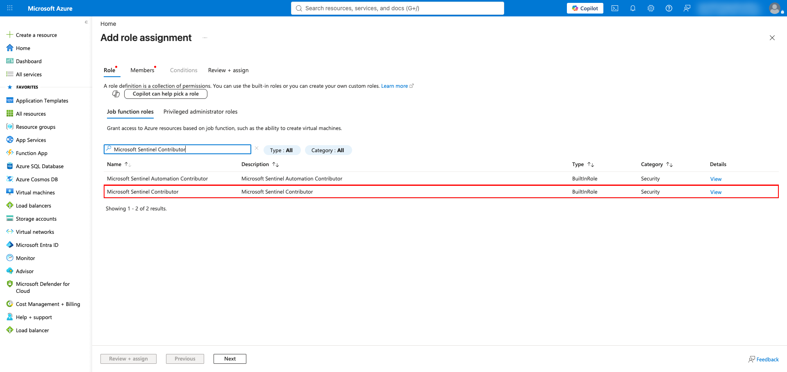Switch to the Conditions tab
Viewport: 787px width, 372px height.
click(184, 71)
